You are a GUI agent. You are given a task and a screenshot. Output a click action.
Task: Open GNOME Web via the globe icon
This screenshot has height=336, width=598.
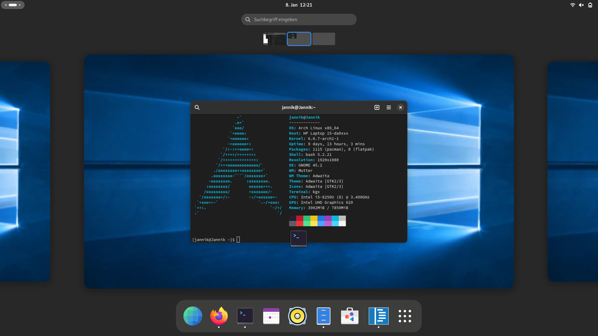pyautogui.click(x=192, y=316)
